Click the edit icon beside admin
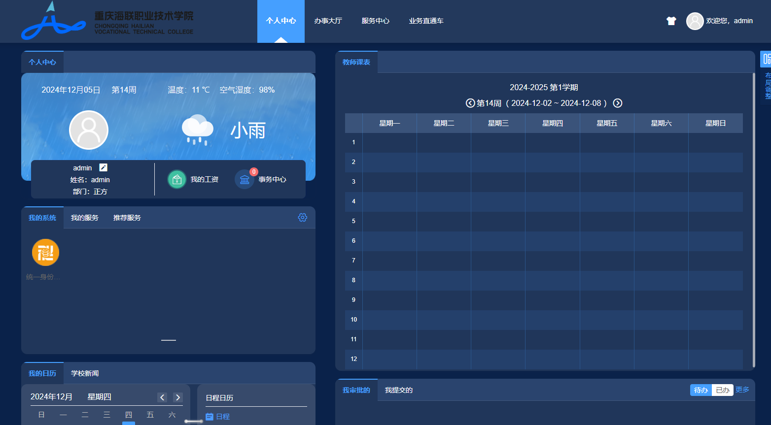 pyautogui.click(x=103, y=167)
